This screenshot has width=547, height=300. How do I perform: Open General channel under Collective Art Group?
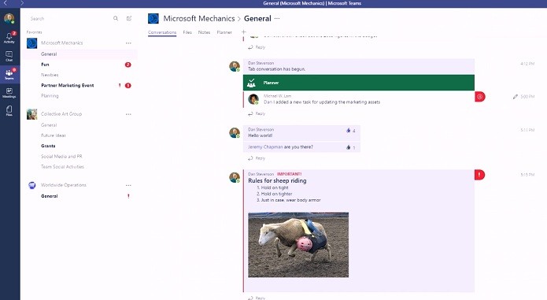(49, 125)
